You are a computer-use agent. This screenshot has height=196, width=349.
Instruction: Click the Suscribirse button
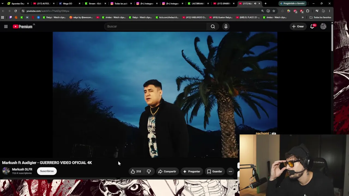coord(47,171)
